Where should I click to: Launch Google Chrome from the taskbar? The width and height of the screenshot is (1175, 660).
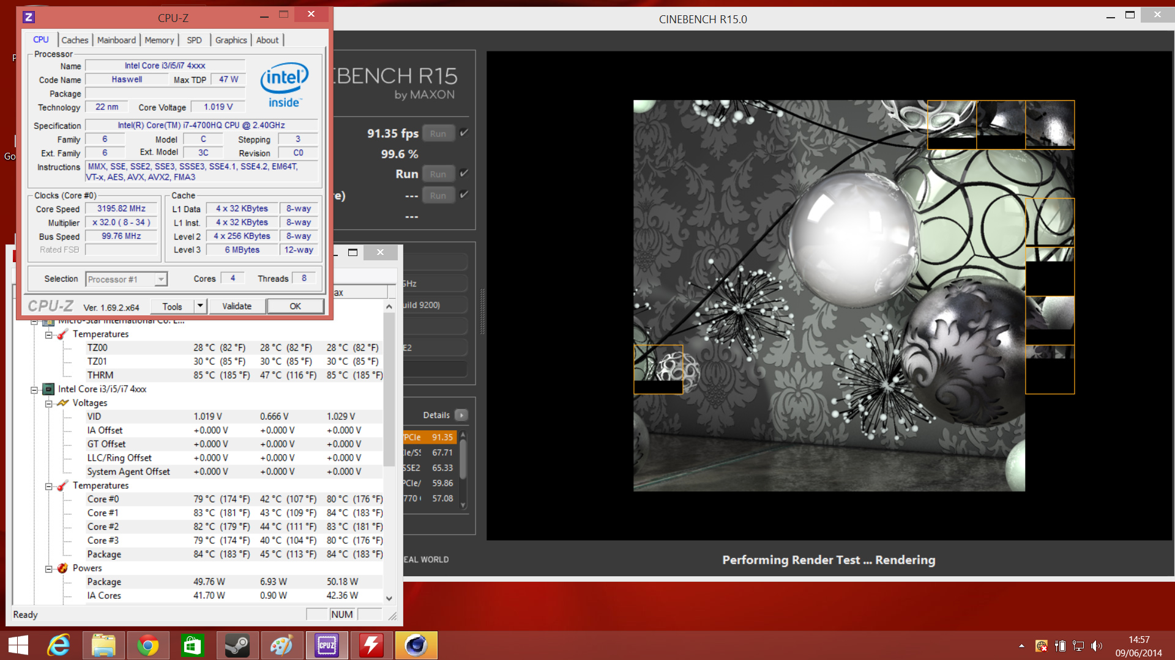pyautogui.click(x=147, y=645)
